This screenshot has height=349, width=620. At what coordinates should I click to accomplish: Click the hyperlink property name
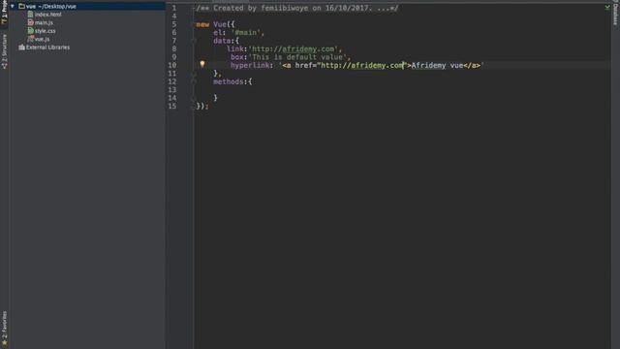250,66
